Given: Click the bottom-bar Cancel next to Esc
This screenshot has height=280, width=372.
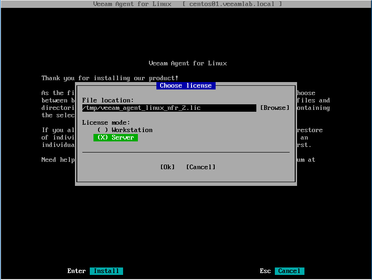Looking at the screenshot, I should [x=290, y=271].
